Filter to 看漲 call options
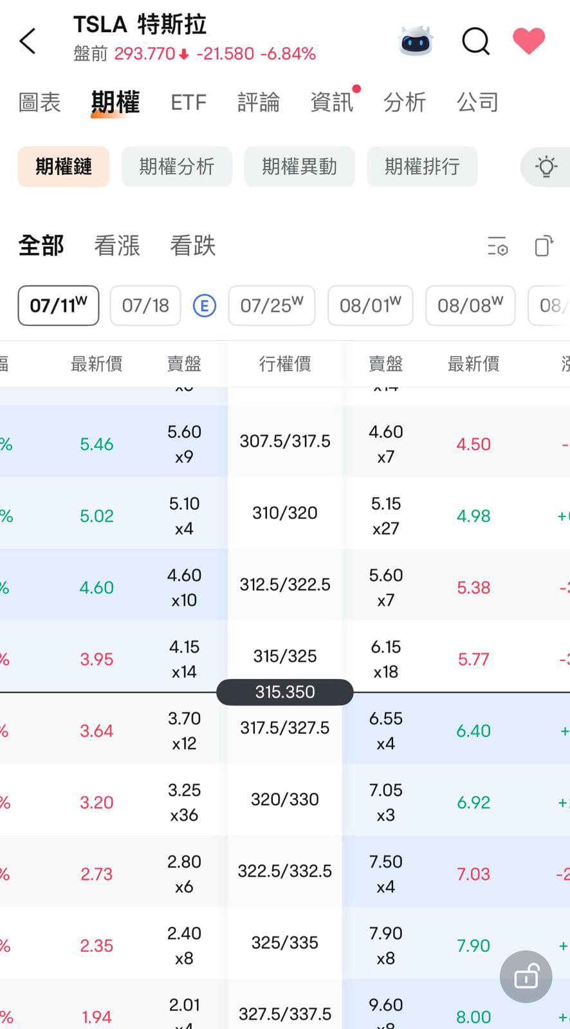 [117, 246]
